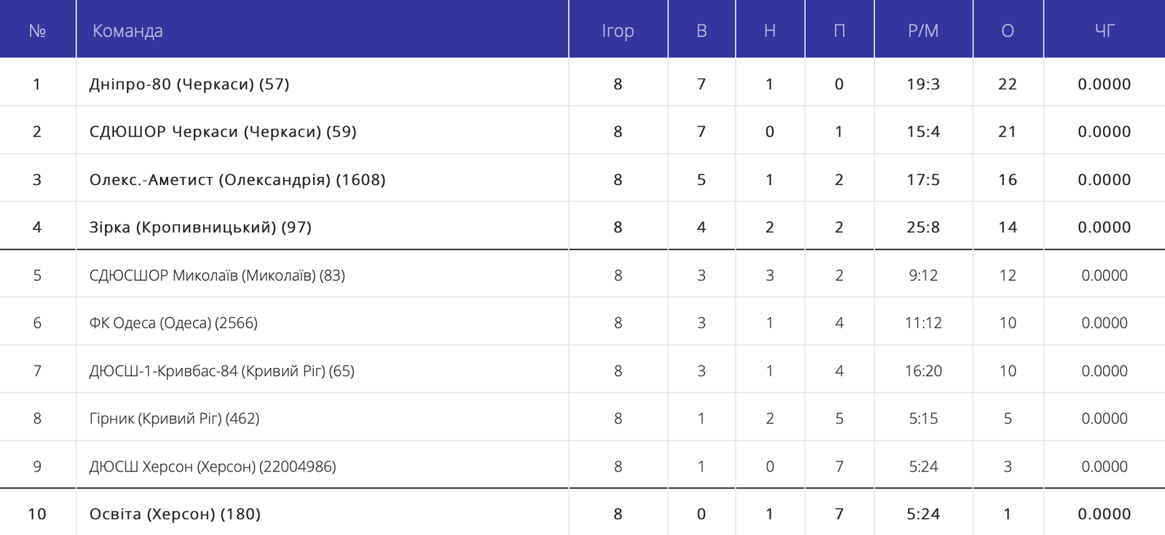Click the Н draws column header
Image resolution: width=1165 pixels, height=535 pixels.
tap(770, 31)
